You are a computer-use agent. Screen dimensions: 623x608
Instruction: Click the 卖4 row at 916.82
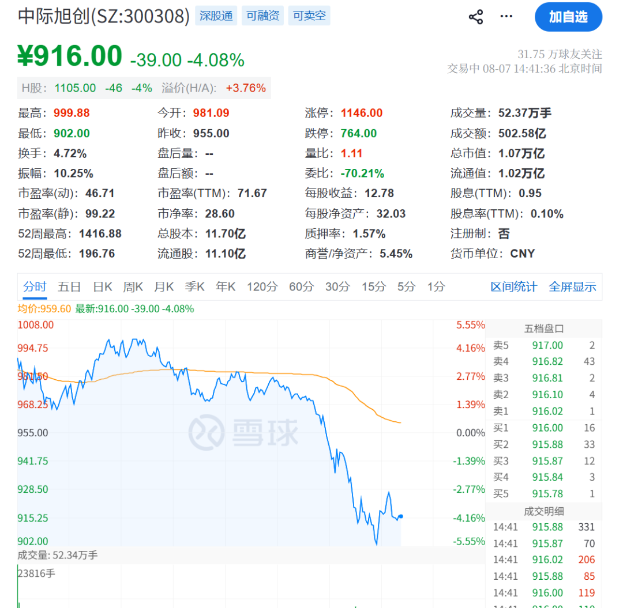coord(544,361)
